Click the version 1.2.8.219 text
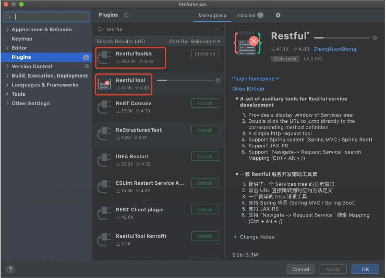386x278 pixels. (312, 59)
